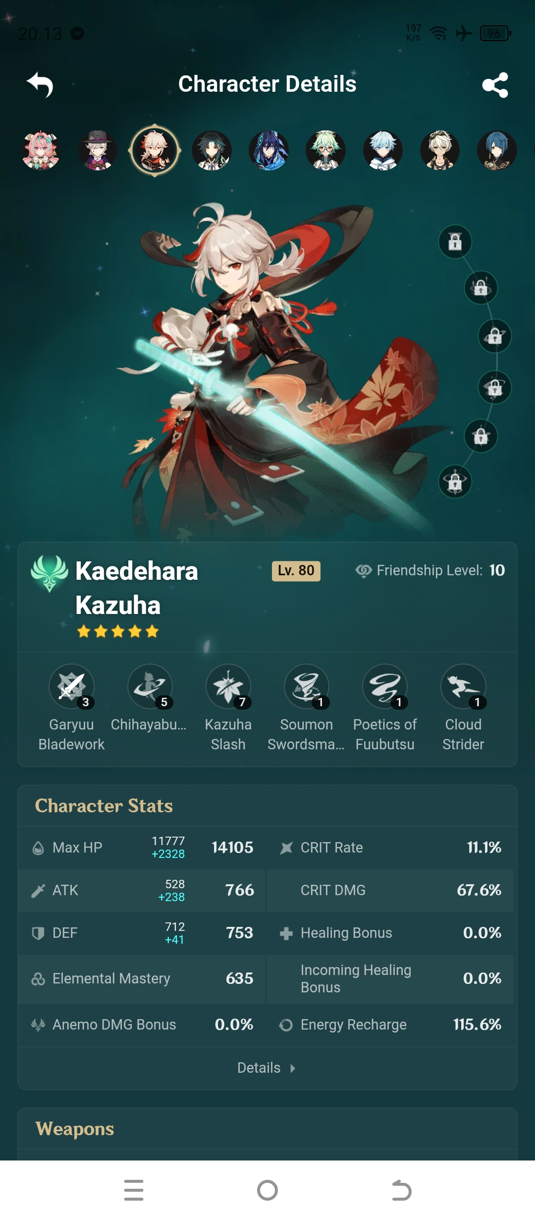View Poetics of Fuubutsu talent icon
Image resolution: width=535 pixels, height=1220 pixels.
[x=385, y=686]
